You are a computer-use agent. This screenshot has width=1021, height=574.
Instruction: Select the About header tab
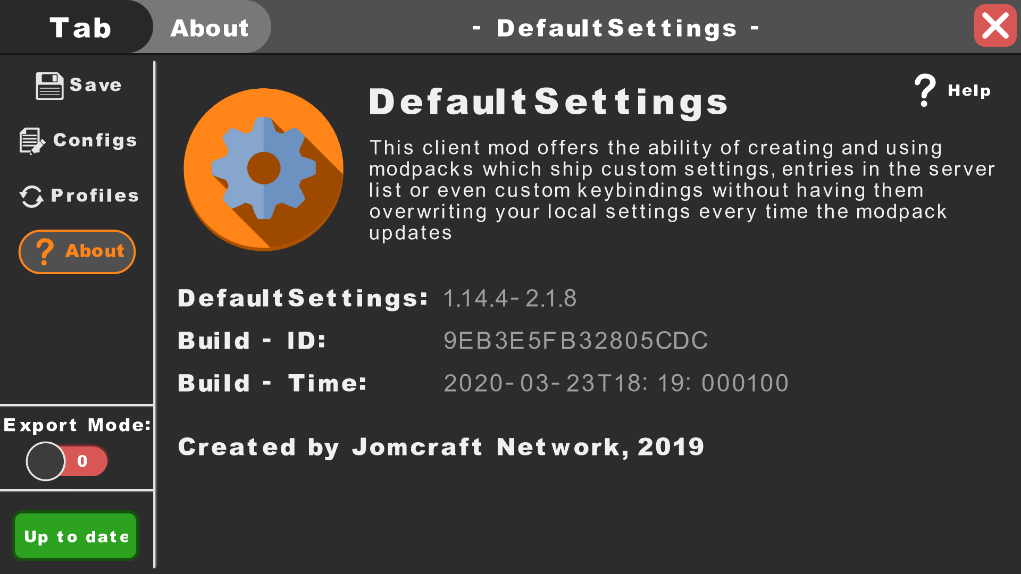coord(210,28)
